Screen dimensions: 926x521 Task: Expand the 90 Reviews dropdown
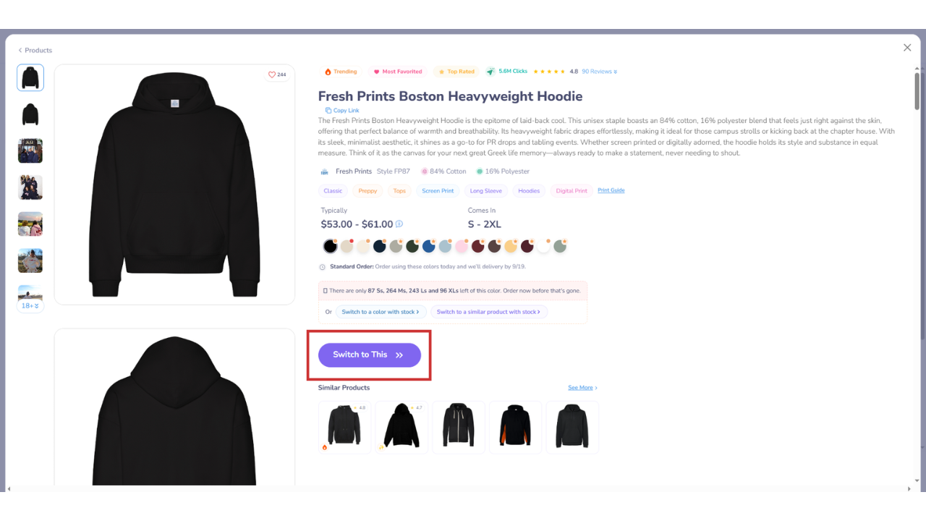click(x=600, y=72)
